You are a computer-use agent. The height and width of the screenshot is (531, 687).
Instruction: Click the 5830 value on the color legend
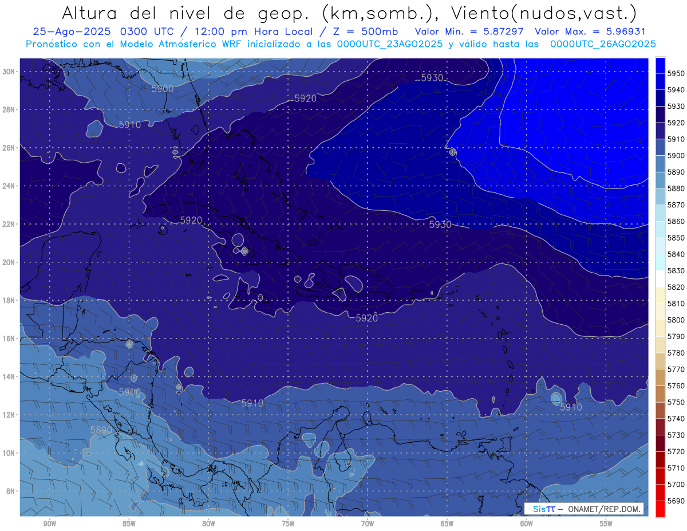676,270
